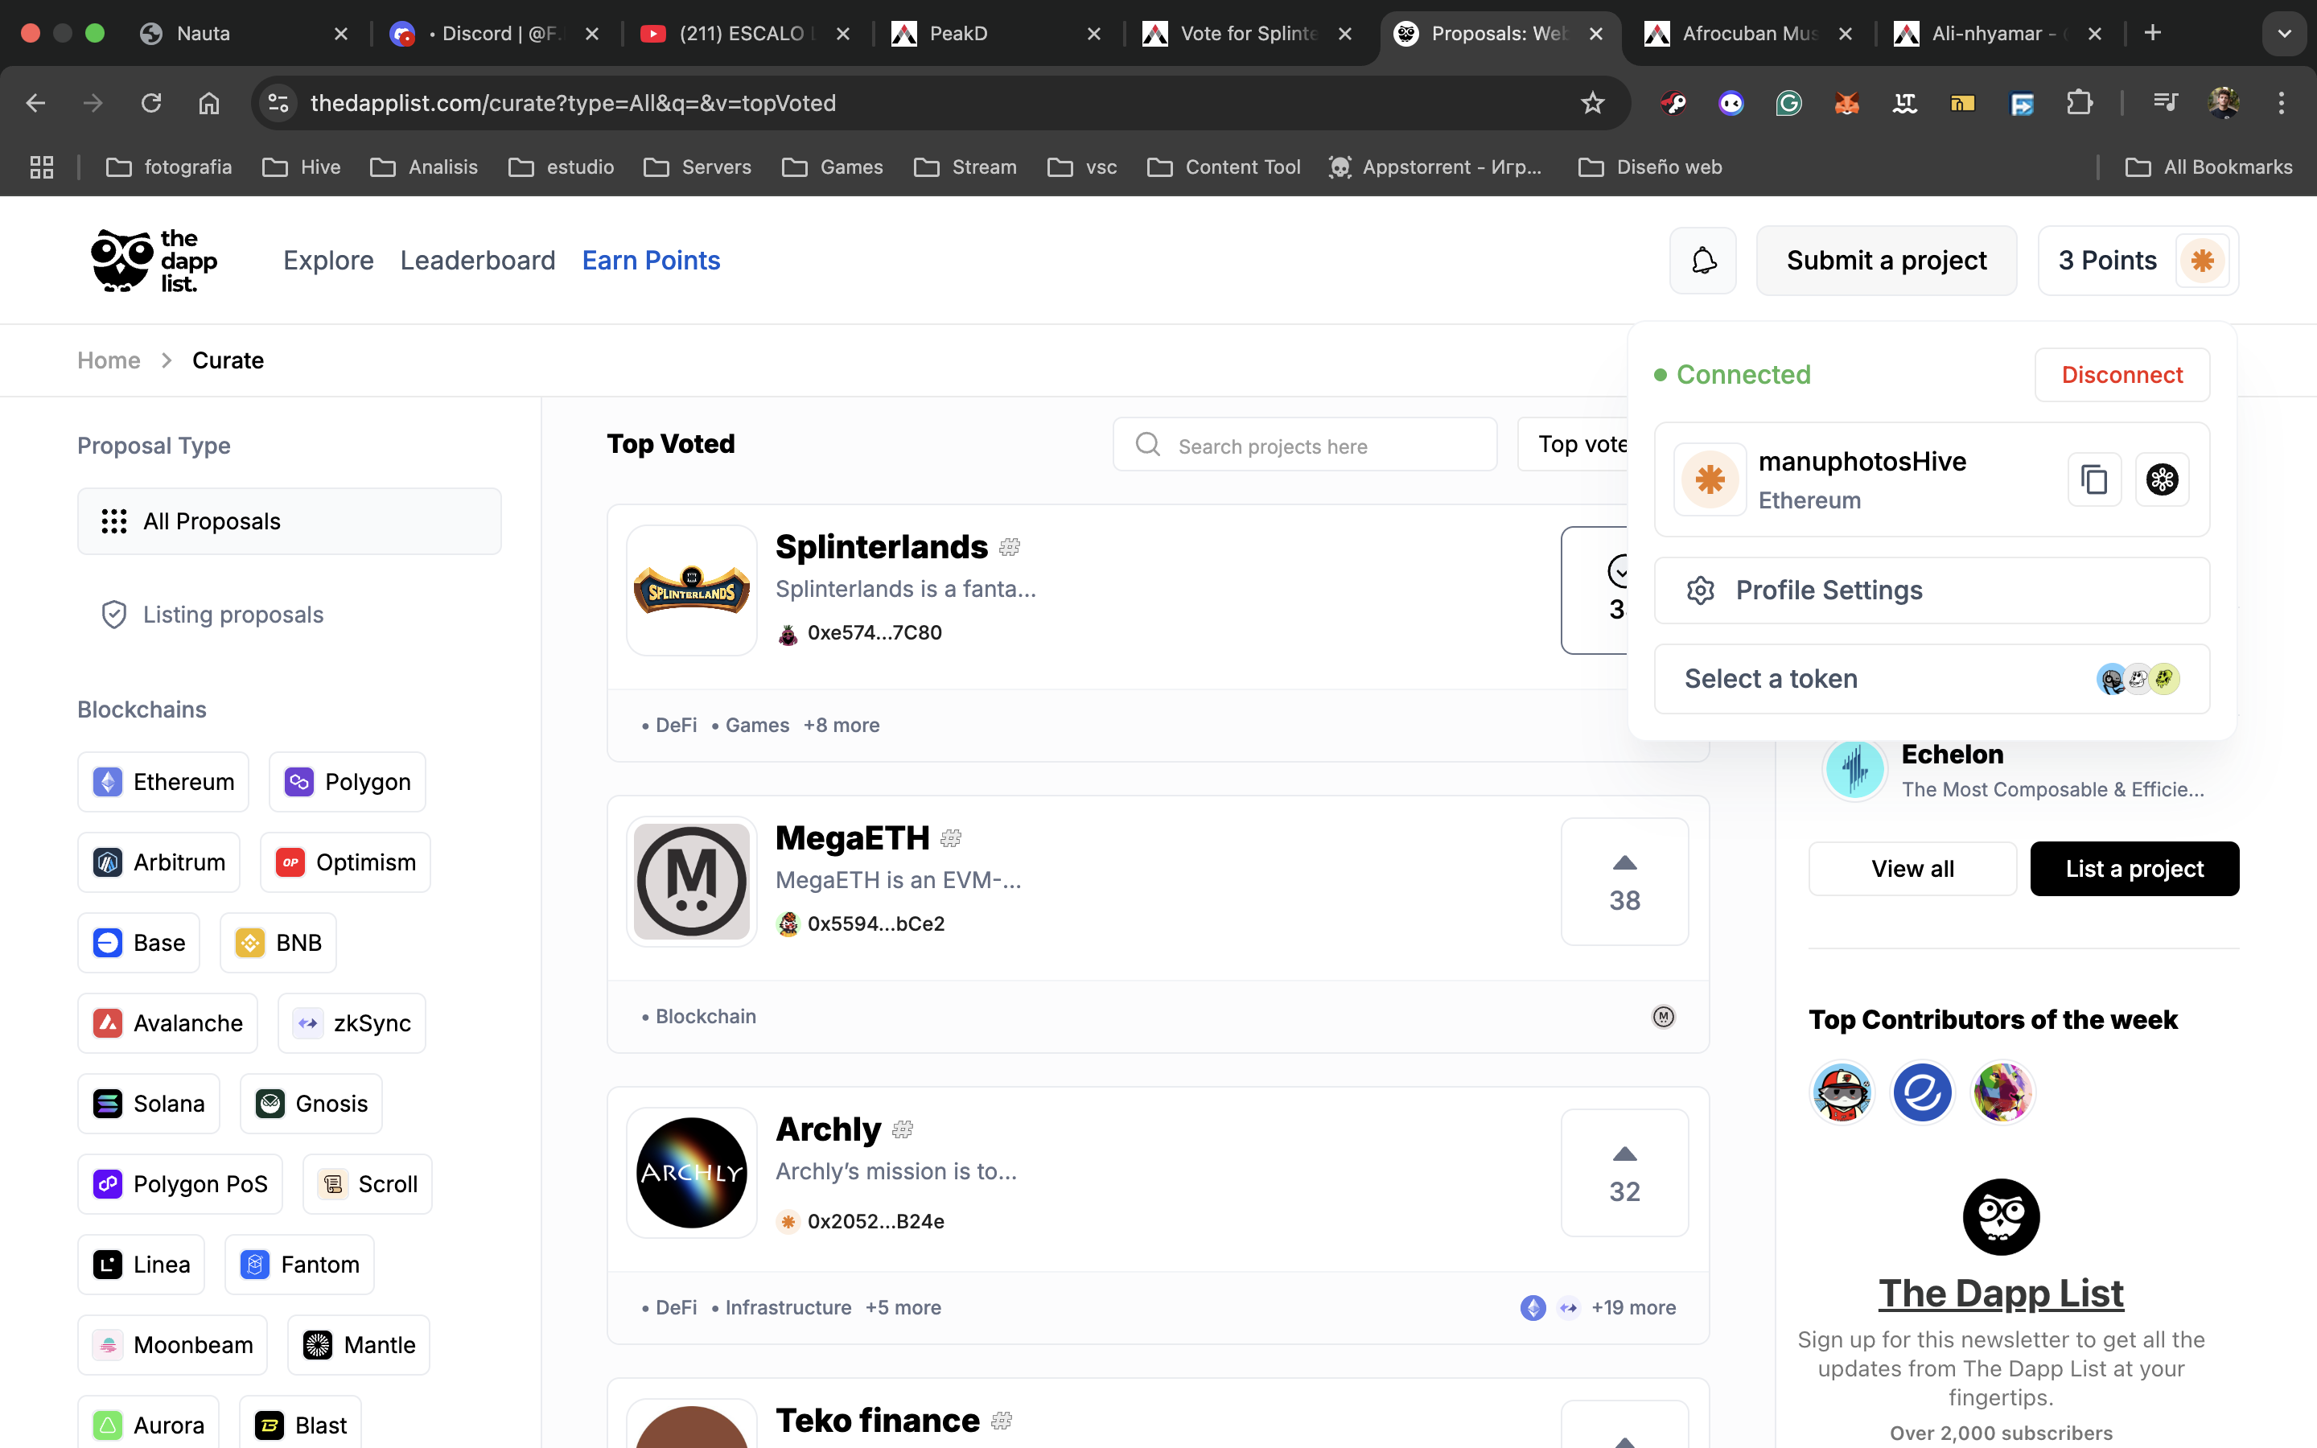Viewport: 2317px width, 1448px height.
Task: Open the 3 Points account menu
Action: [2138, 261]
